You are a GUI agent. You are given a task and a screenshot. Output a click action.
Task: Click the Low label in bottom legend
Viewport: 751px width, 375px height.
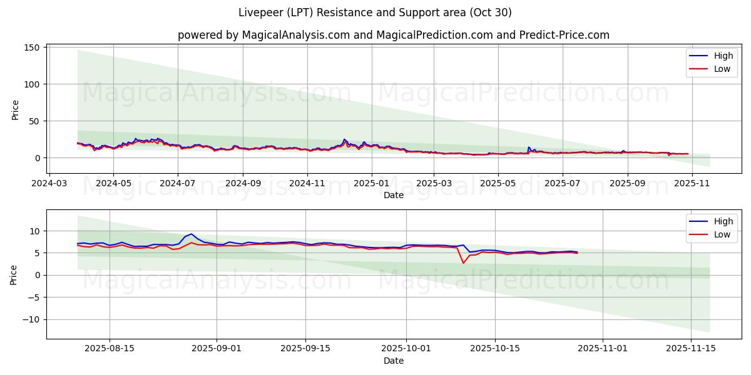tap(721, 234)
